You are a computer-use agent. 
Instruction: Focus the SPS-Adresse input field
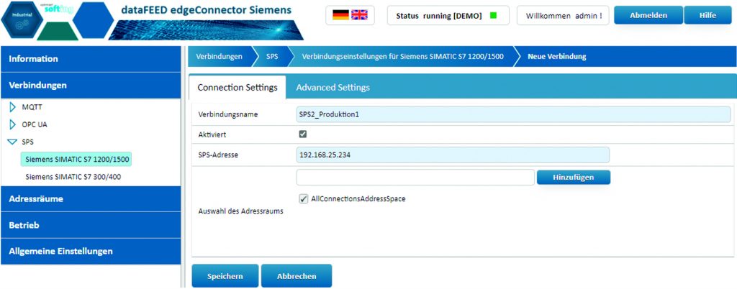pyautogui.click(x=453, y=155)
